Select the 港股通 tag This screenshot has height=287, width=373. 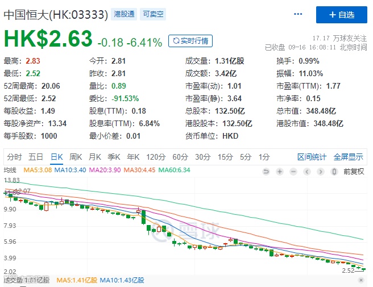point(124,14)
